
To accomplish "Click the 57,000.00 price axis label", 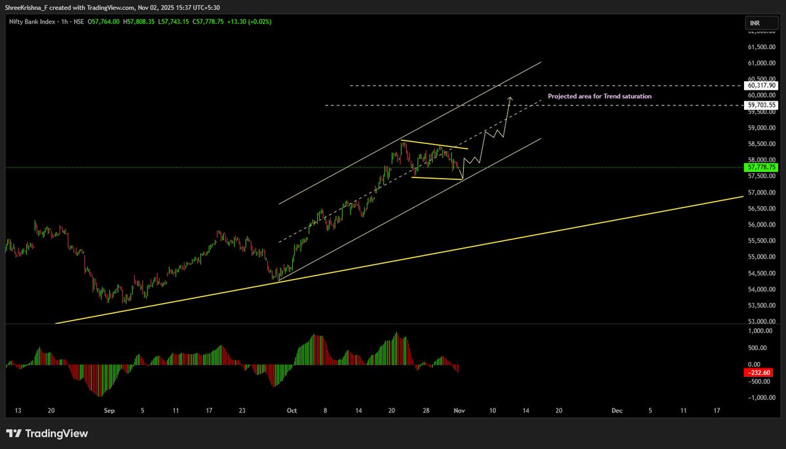I will tap(761, 192).
